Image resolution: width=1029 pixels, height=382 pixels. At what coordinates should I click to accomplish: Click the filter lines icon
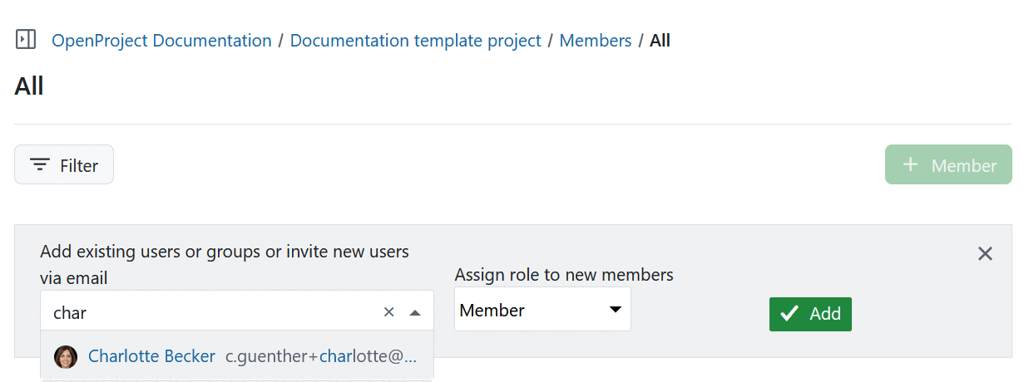[39, 165]
